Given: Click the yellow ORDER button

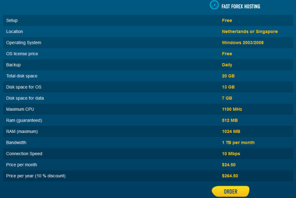Looking at the screenshot, I should [x=230, y=192].
